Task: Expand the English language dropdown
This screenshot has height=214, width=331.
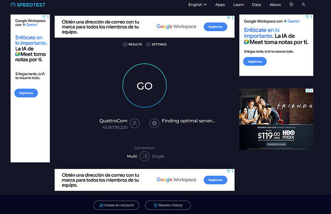Action: point(197,5)
